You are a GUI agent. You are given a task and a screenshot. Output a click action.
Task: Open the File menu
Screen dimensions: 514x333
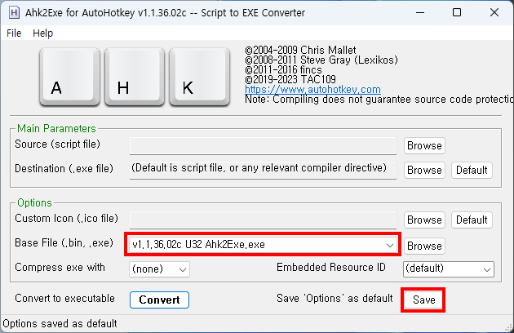point(14,33)
